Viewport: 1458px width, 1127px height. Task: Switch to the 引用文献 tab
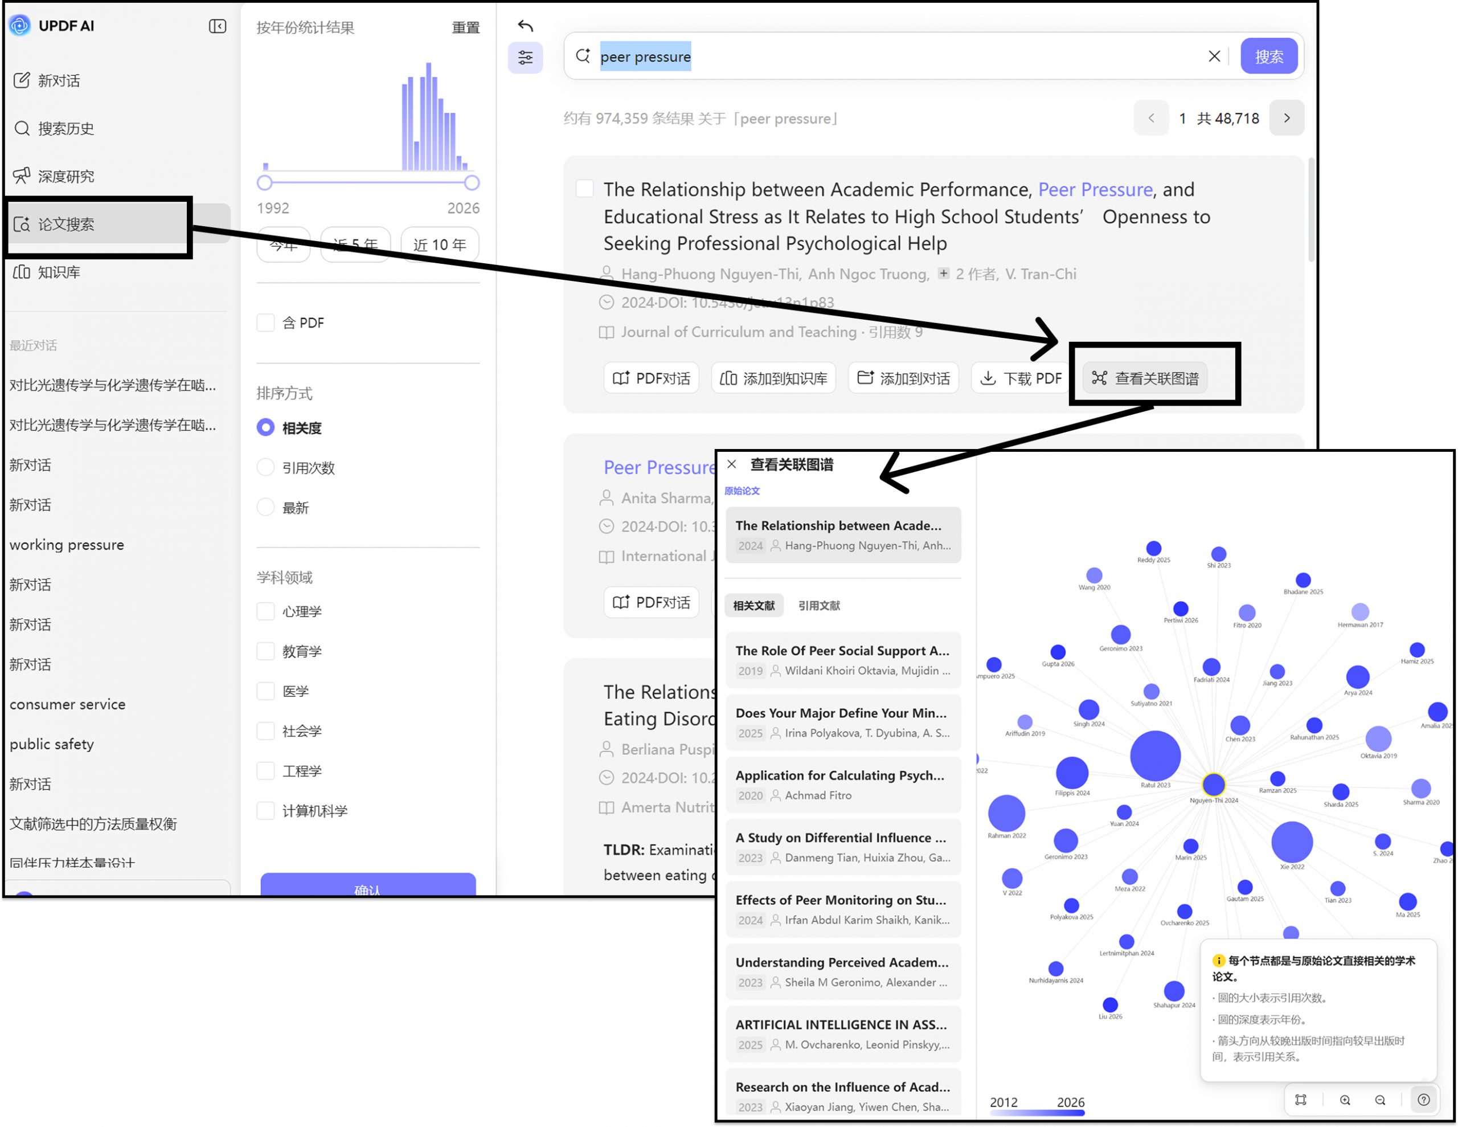[818, 605]
